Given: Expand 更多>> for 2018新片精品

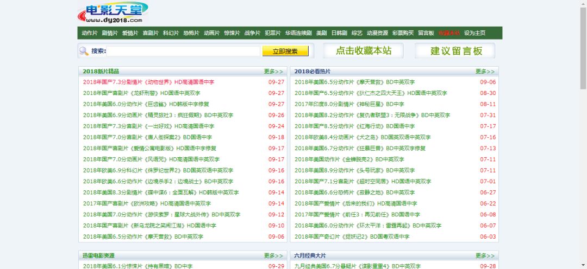Looking at the screenshot, I should click(273, 72).
